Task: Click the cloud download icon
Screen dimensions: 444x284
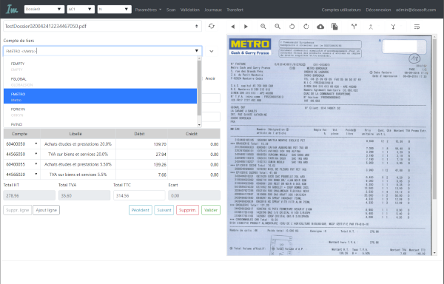Action: (x=320, y=27)
